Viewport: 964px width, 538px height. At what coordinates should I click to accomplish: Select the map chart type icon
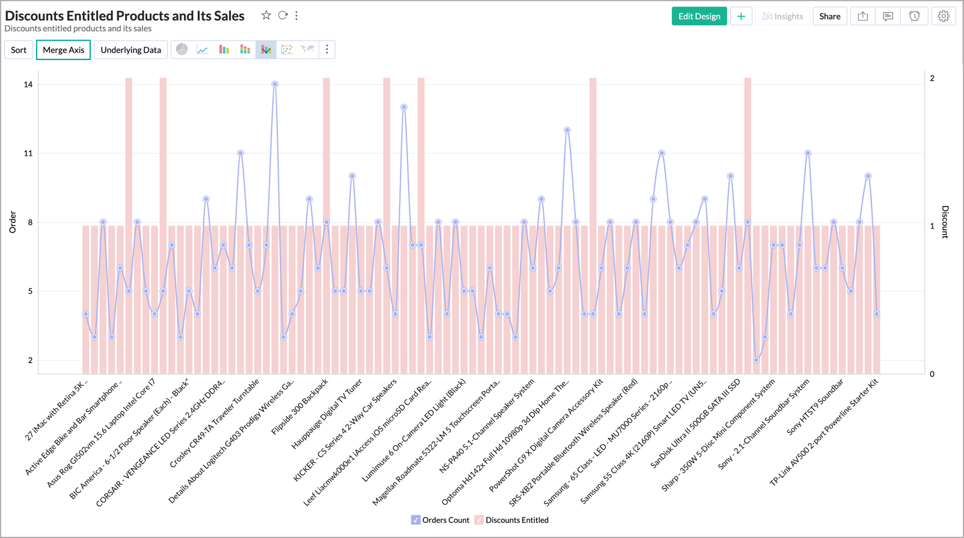point(308,49)
